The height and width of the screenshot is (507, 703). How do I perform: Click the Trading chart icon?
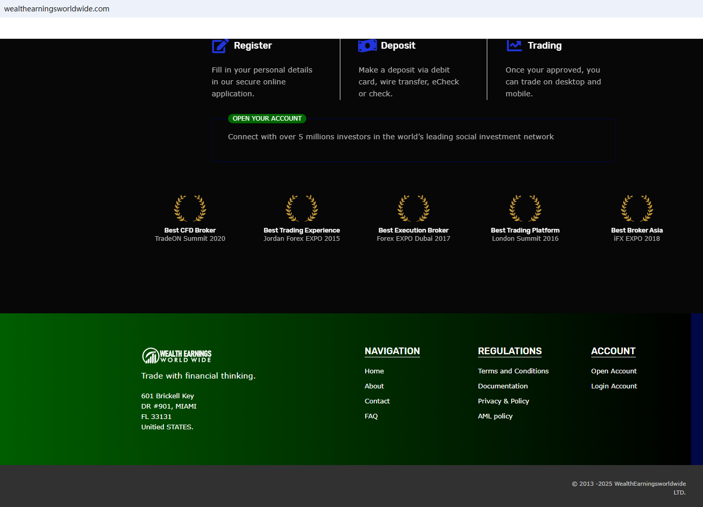click(x=514, y=46)
